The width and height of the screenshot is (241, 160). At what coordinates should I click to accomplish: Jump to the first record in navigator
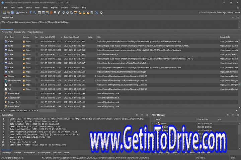click(2, 111)
